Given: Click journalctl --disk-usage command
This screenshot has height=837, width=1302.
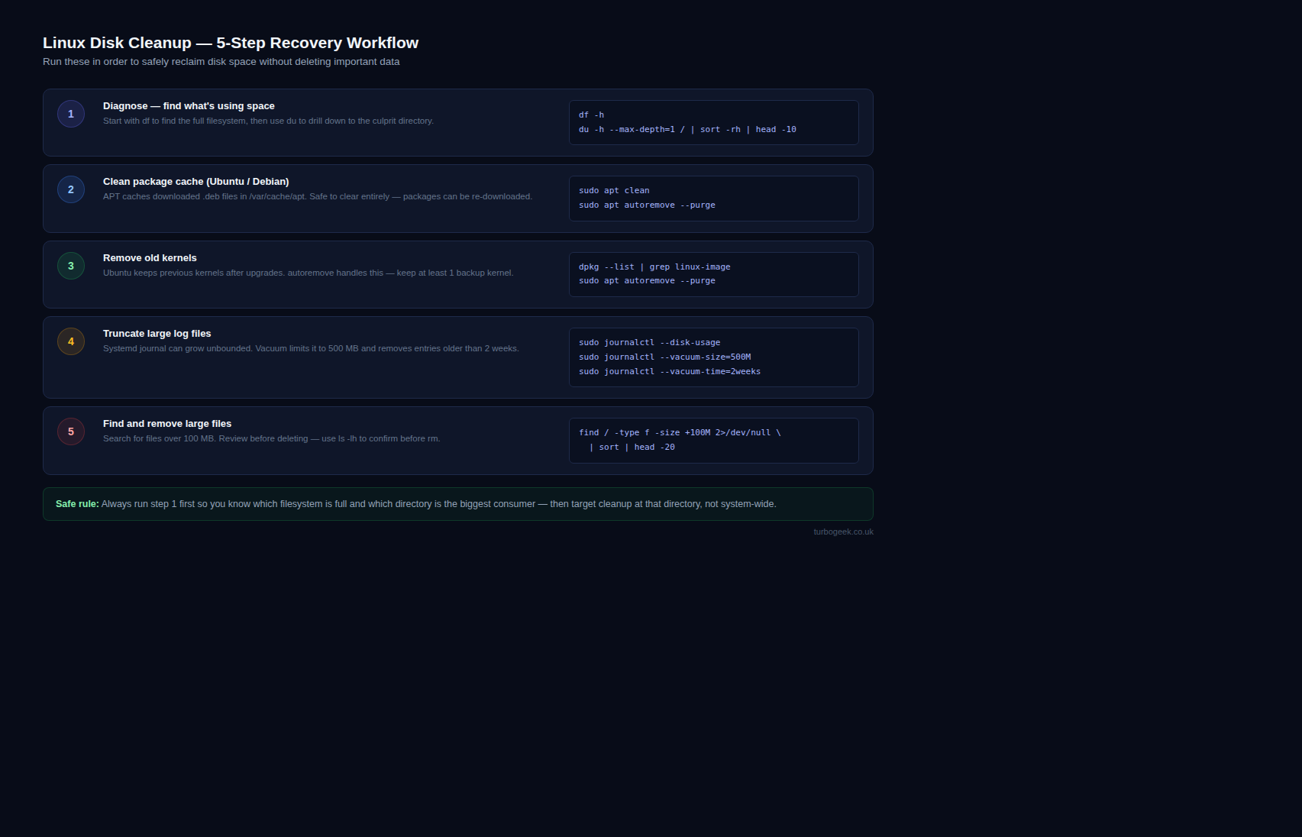Looking at the screenshot, I should [649, 343].
